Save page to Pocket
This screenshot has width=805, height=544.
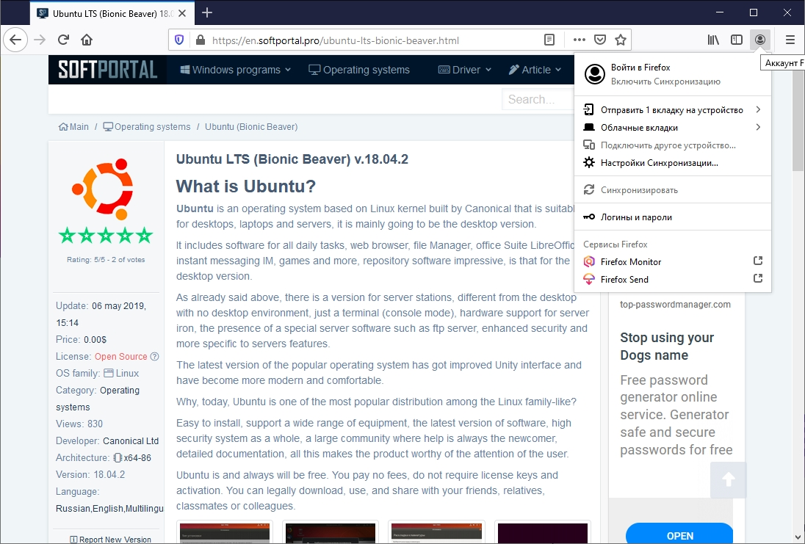tap(599, 40)
